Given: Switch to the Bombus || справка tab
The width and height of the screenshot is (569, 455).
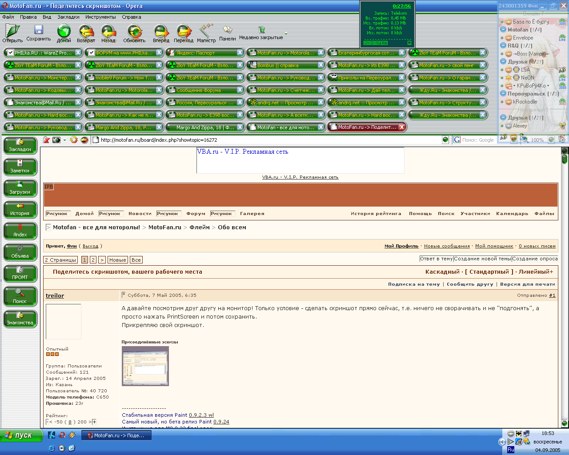Looking at the screenshot, I should coord(286,65).
